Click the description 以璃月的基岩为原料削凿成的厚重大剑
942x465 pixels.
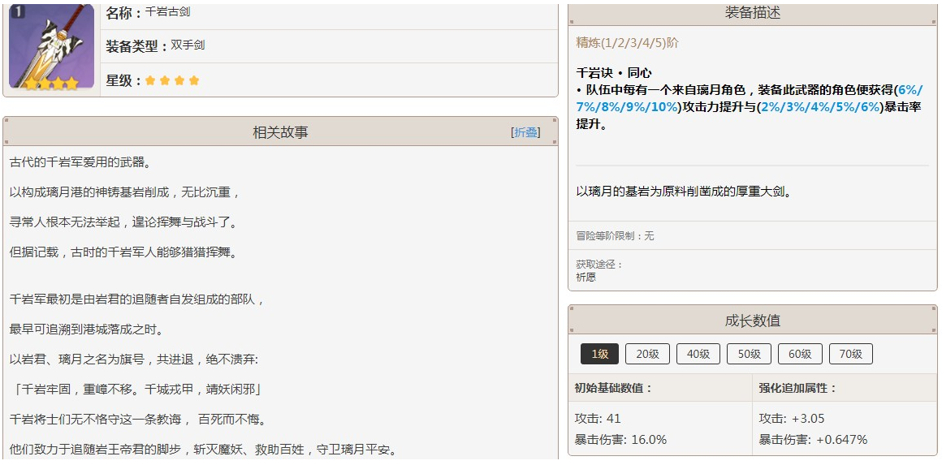click(x=684, y=192)
